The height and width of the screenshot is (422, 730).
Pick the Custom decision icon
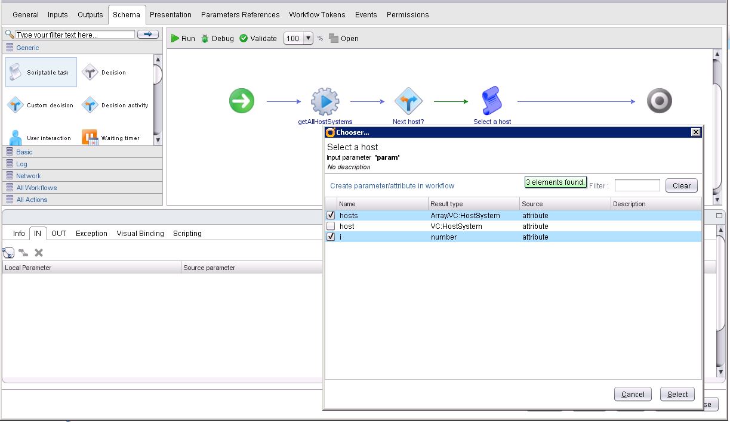click(15, 105)
